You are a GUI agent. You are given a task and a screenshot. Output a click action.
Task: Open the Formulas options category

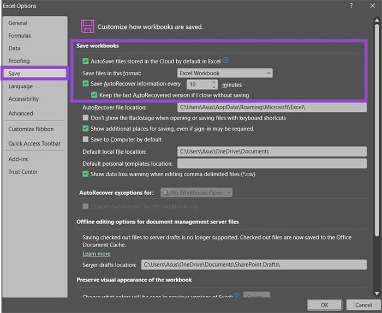tap(20, 36)
